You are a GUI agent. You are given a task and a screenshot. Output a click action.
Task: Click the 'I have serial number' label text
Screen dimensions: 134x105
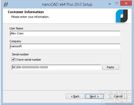tap(28, 60)
